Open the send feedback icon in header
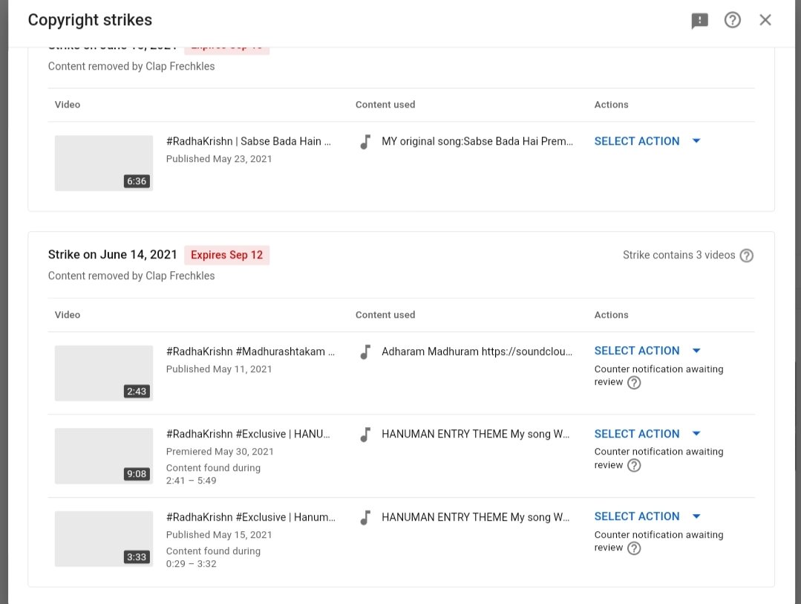 point(699,21)
